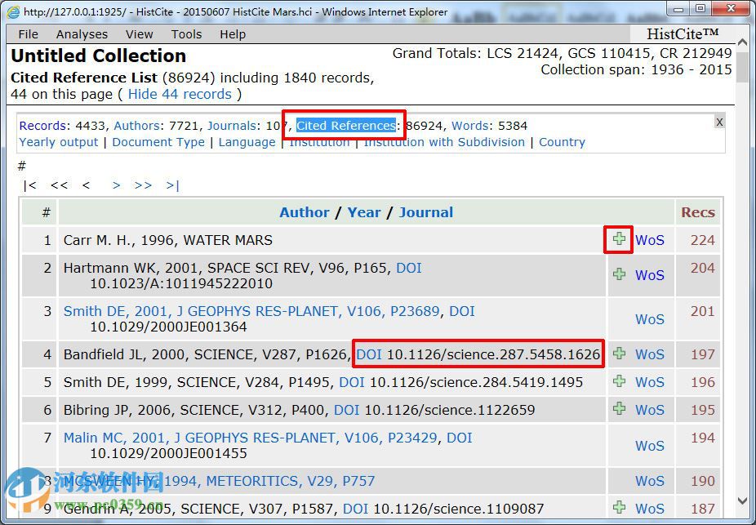Viewport: 756px width, 525px height.
Task: Open the View menu
Action: [140, 34]
